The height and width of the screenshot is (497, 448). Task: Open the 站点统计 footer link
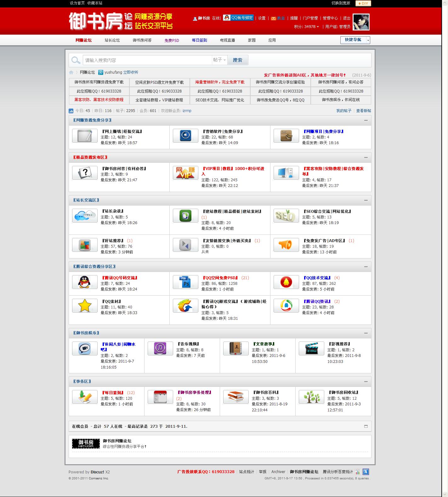tap(247, 472)
